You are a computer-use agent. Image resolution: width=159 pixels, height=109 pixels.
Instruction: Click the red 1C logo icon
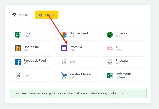[110, 48]
